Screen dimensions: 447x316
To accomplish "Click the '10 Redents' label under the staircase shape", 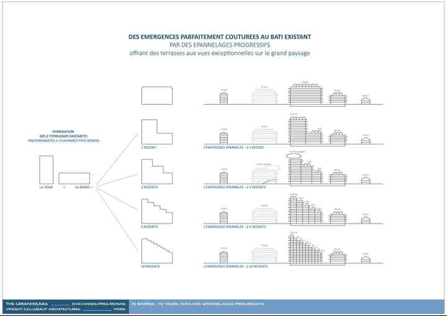I will [x=150, y=266].
